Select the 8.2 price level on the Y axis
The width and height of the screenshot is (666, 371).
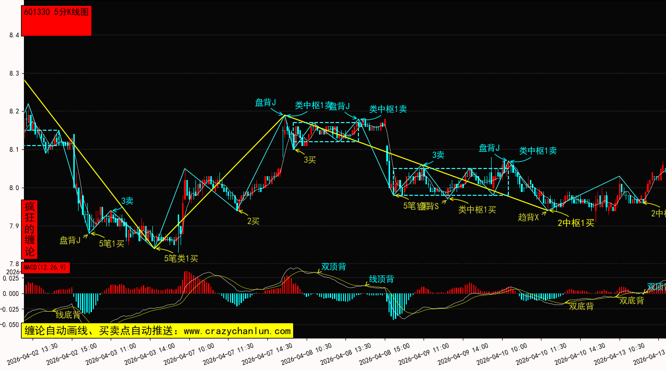(x=14, y=112)
